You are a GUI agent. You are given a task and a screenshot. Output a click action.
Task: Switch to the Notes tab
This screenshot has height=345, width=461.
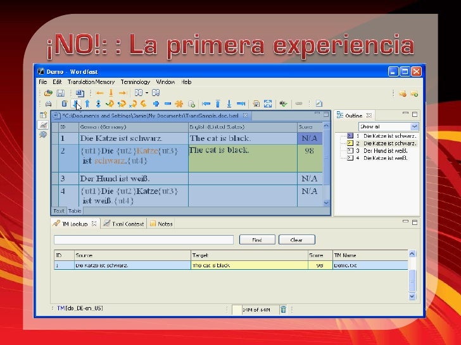(161, 224)
